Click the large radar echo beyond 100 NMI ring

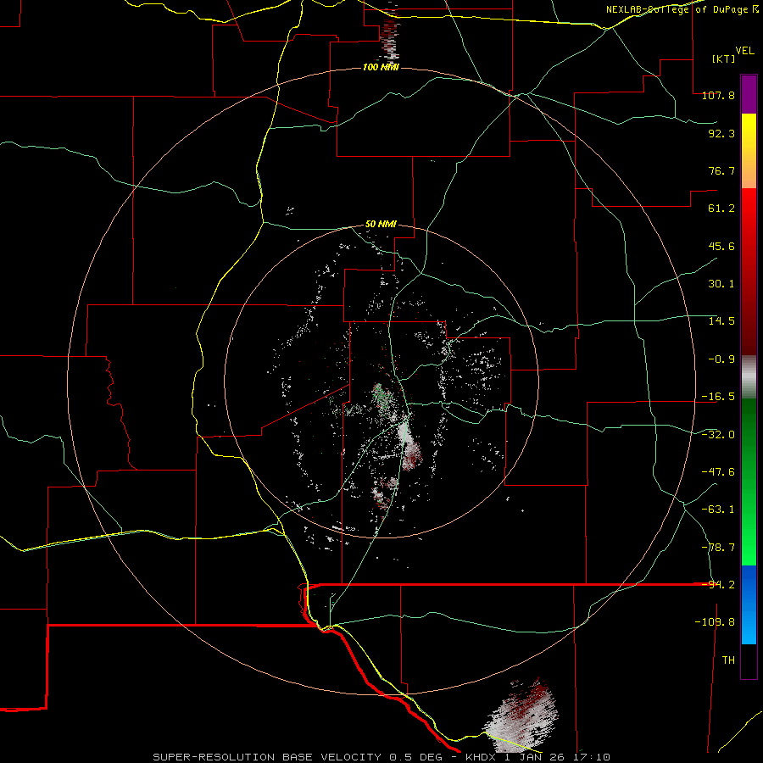pyautogui.click(x=523, y=715)
